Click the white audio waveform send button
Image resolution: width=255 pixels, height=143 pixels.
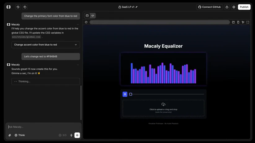click(x=77, y=135)
